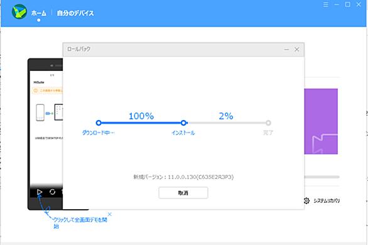Click the 新規バージョン 11.0.0.130 text
The width and height of the screenshot is (368, 245).
[183, 177]
